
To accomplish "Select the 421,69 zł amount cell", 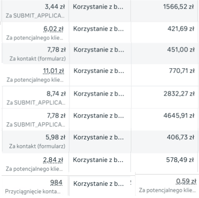I will point(181,29).
